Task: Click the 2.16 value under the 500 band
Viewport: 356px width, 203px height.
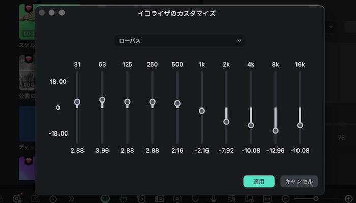Action: pos(177,150)
